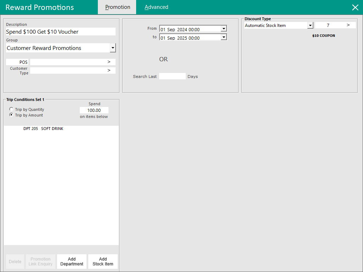The height and width of the screenshot is (272, 363).
Task: Click the Customer Type selection arrow
Action: 109,70
